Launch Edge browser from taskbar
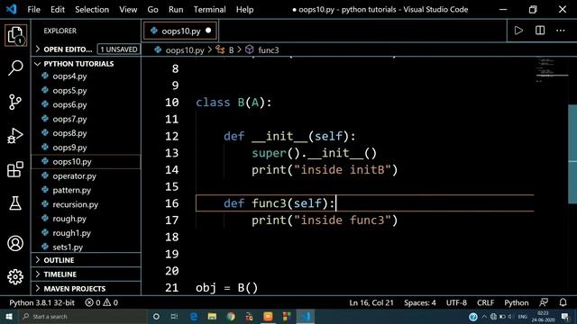This screenshot has height=324, width=577. tap(194, 316)
